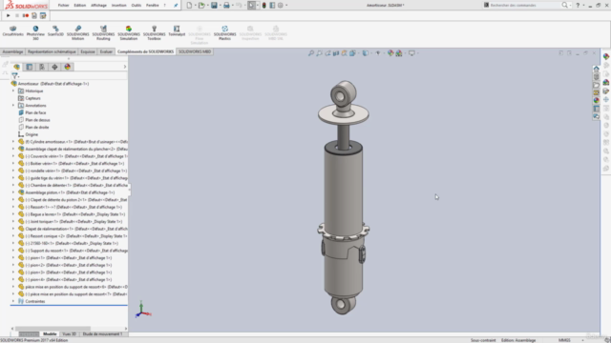Select Plan de dessus in tree
611x343 pixels.
pyautogui.click(x=37, y=120)
